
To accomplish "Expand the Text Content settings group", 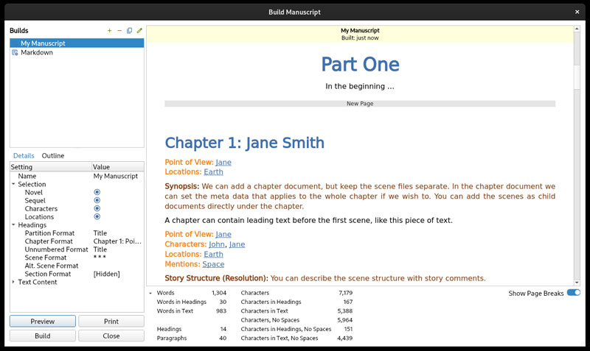I will pyautogui.click(x=13, y=282).
